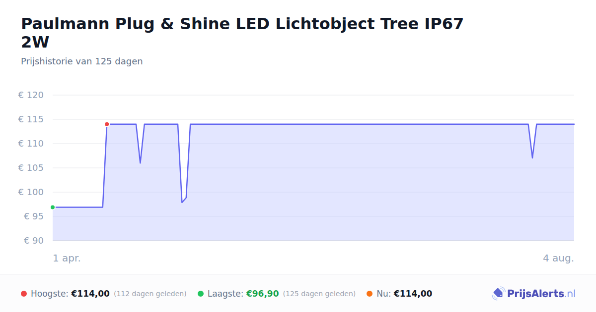Open the PrijsAlerts.nl brand link
The height and width of the screenshot is (312, 596).
[534, 294]
